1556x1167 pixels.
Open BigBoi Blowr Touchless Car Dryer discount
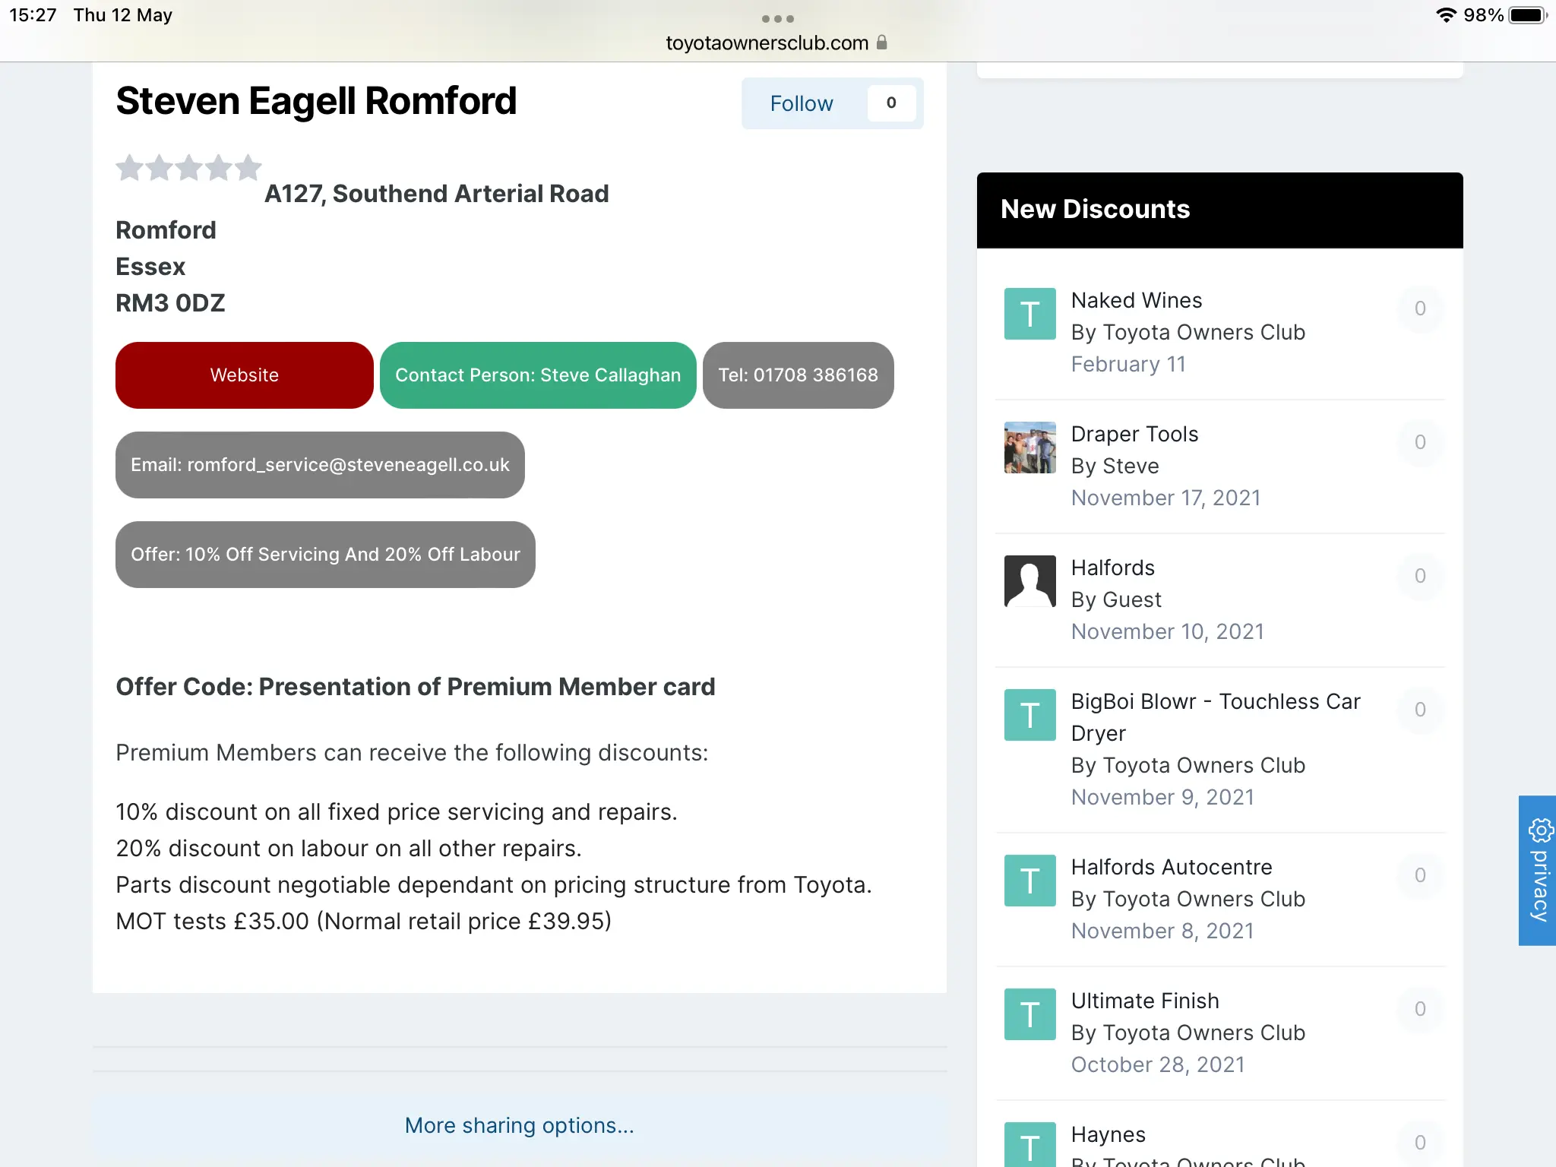1216,717
